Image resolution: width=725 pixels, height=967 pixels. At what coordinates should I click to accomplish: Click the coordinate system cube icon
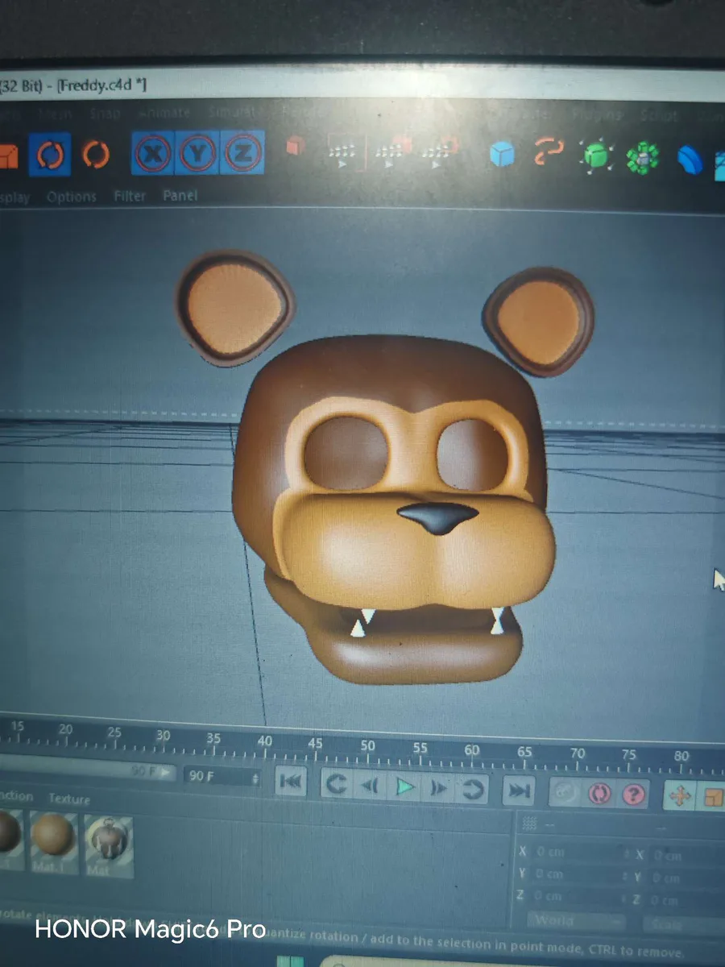pyautogui.click(x=296, y=147)
